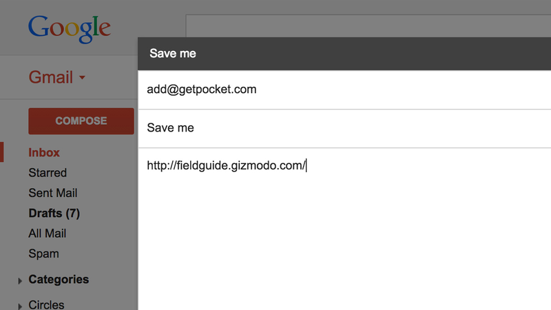This screenshot has height=310, width=551.
Task: Open the Inbox folder
Action: pyautogui.click(x=44, y=152)
